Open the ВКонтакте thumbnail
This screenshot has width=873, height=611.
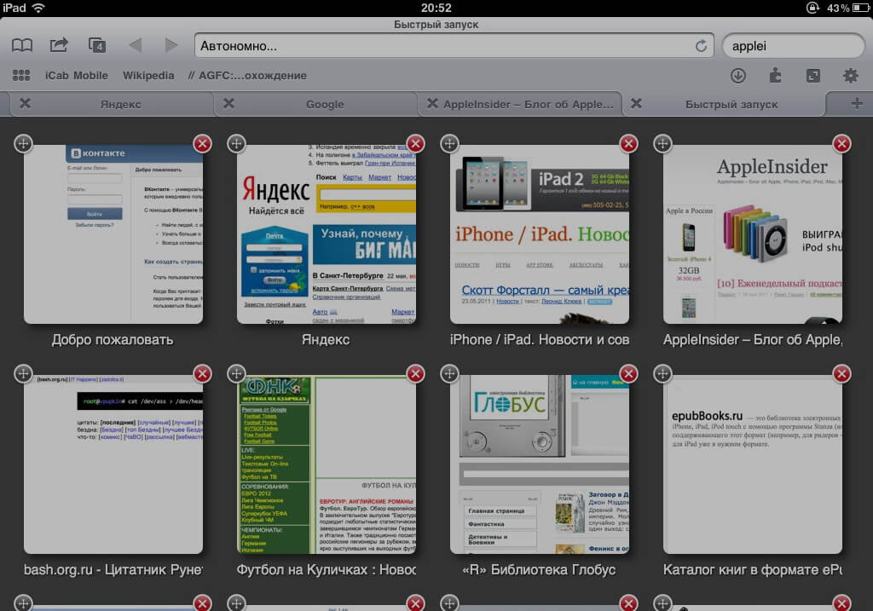[113, 233]
